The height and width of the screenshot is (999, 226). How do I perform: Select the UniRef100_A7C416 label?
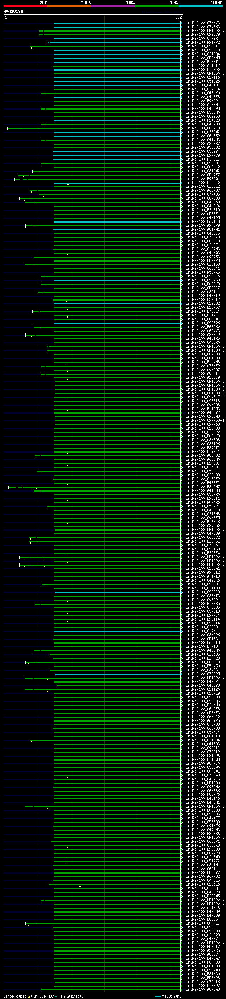pyautogui.click(x=203, y=982)
